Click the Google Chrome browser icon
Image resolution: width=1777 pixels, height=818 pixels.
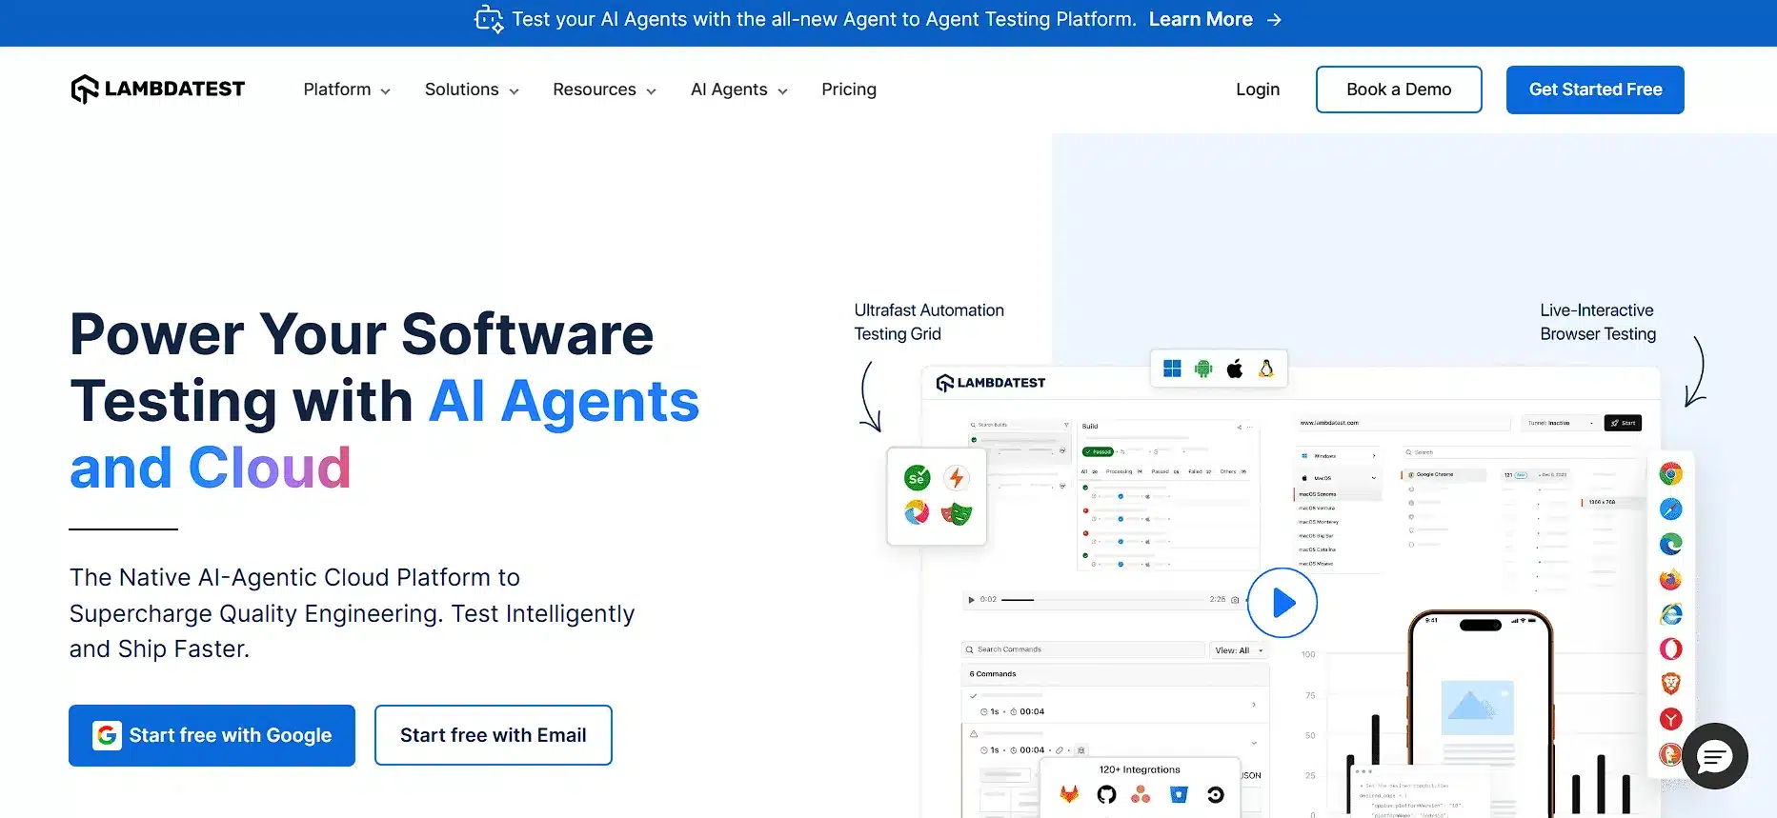pos(1670,474)
